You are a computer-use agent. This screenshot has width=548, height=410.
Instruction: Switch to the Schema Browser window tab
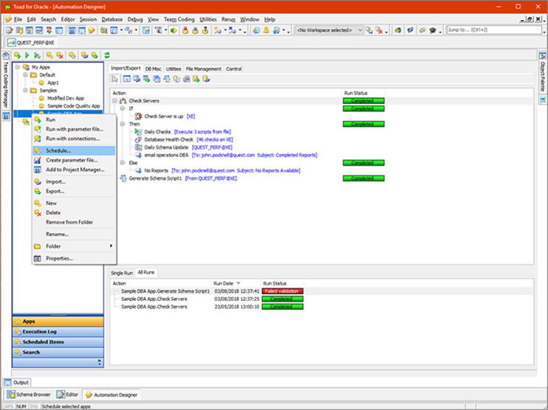coord(29,395)
